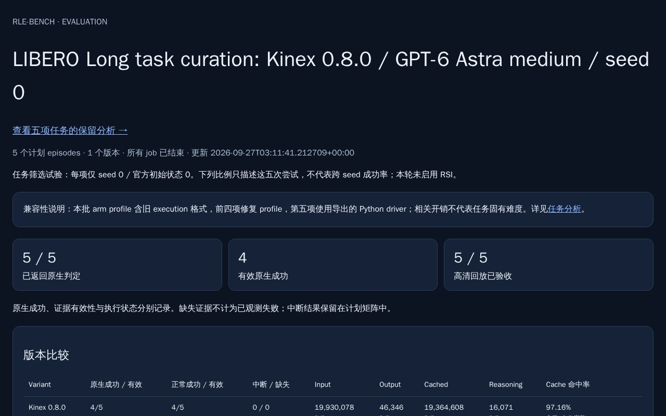Click the 任务筛选试验 description paragraph
666x416 pixels.
click(x=237, y=175)
